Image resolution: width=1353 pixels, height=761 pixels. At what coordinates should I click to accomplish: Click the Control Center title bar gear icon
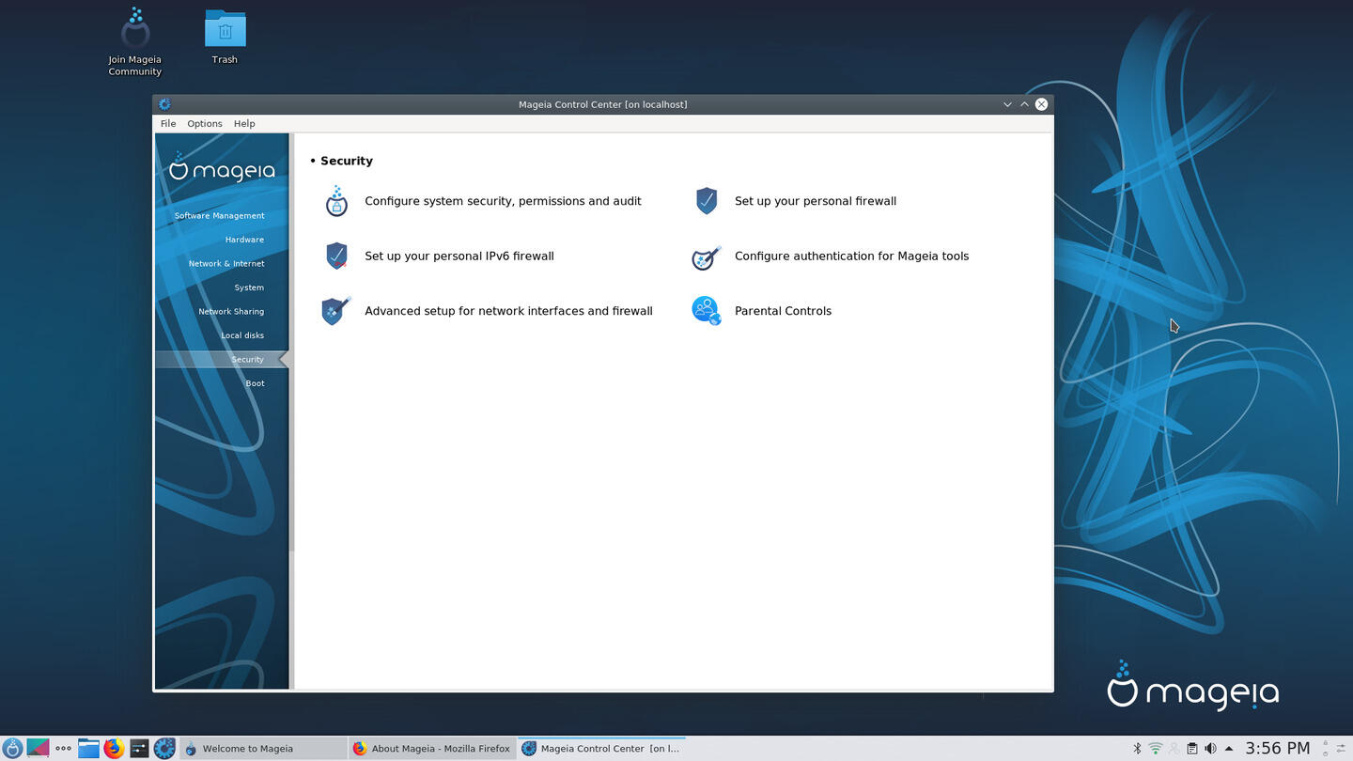(x=164, y=104)
